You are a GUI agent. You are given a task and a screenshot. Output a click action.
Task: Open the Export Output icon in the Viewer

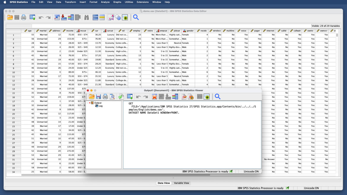(x=121, y=96)
